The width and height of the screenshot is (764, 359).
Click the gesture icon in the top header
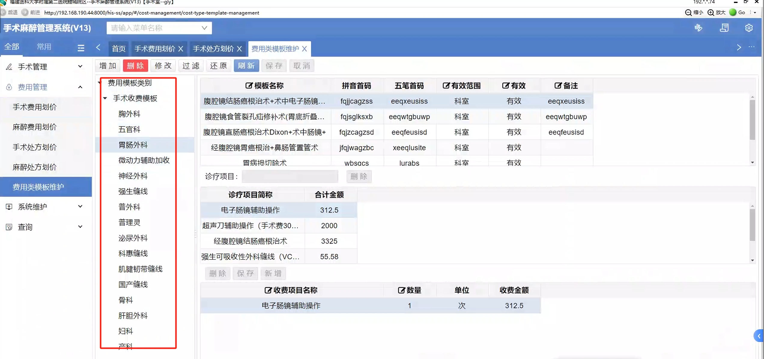pyautogui.click(x=698, y=28)
